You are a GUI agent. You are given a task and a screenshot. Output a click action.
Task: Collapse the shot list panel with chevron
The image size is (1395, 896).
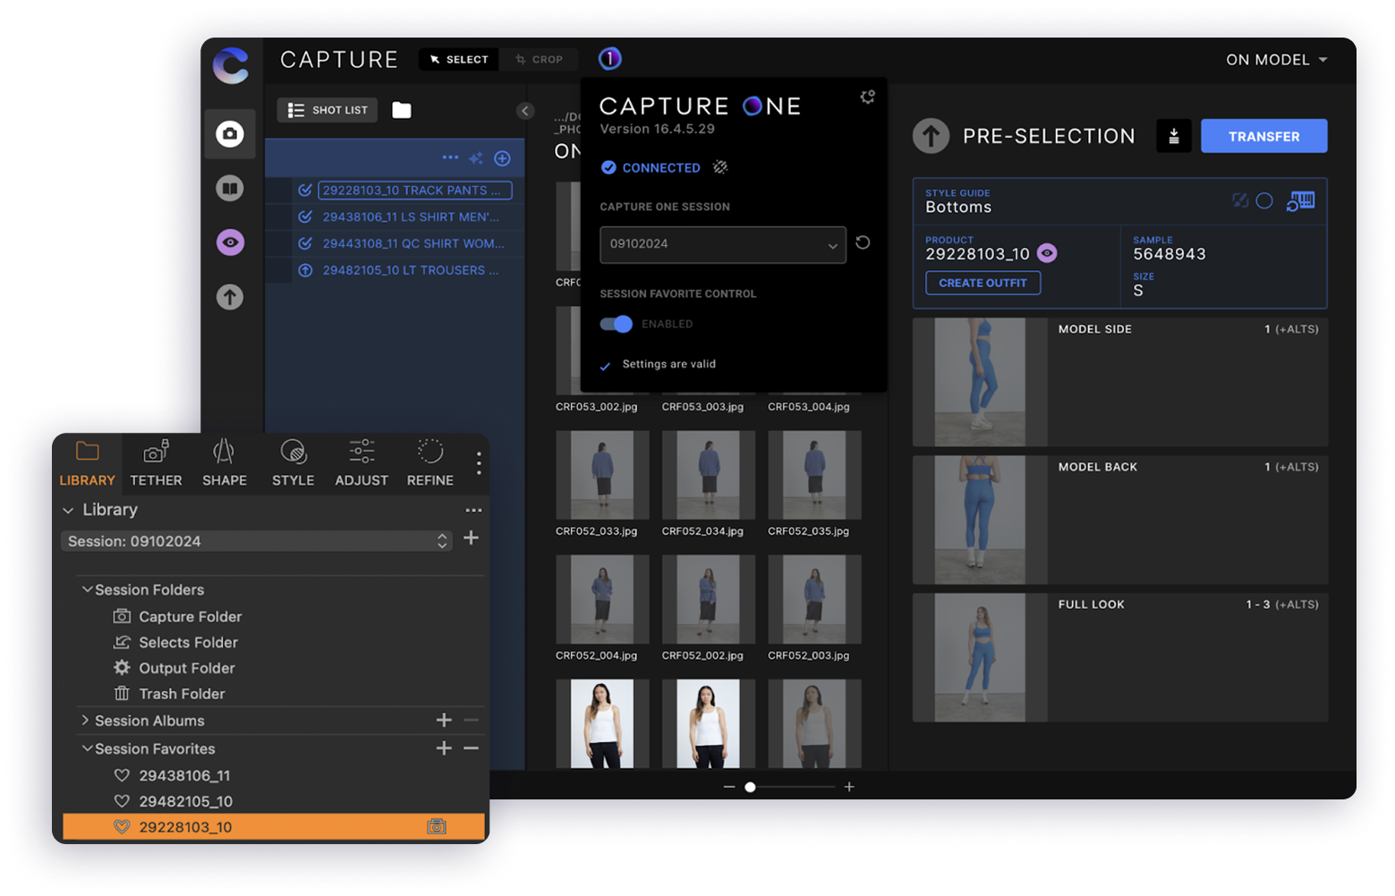coord(525,111)
